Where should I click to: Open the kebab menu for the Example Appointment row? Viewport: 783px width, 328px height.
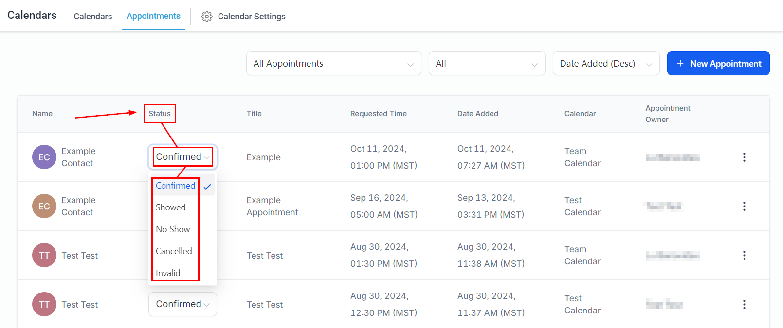click(x=744, y=206)
